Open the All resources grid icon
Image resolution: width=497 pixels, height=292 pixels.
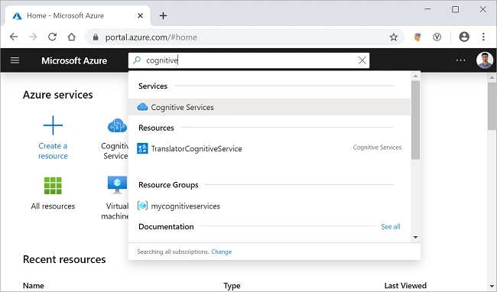pyautogui.click(x=53, y=185)
